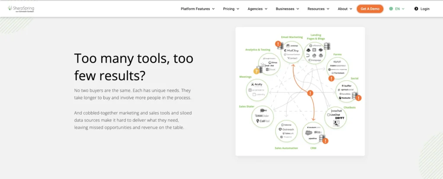
Task: Open the Resources menu label
Action: [316, 9]
